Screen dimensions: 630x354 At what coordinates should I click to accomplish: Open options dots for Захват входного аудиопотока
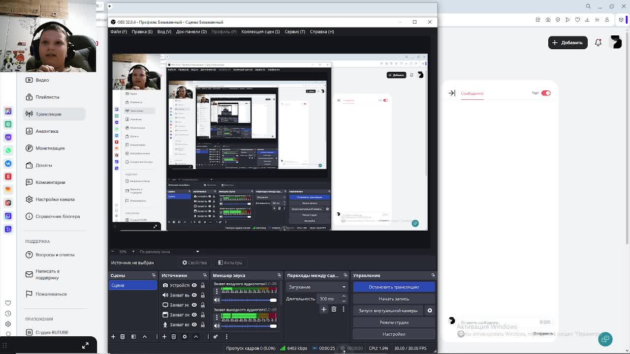coord(217,292)
